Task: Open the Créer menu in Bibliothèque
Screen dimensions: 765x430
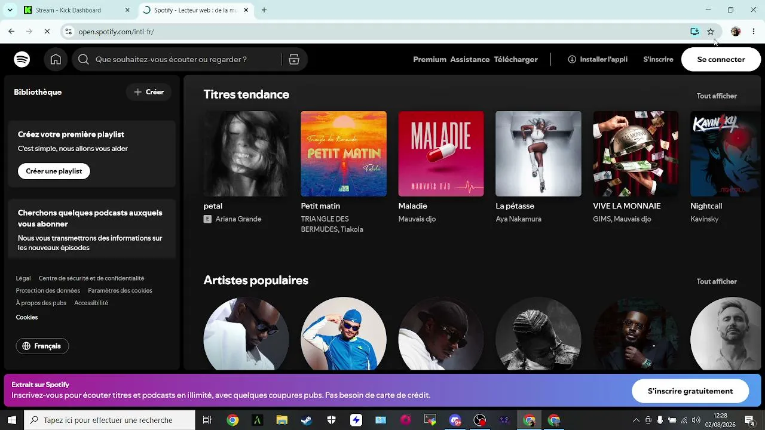Action: click(x=149, y=92)
